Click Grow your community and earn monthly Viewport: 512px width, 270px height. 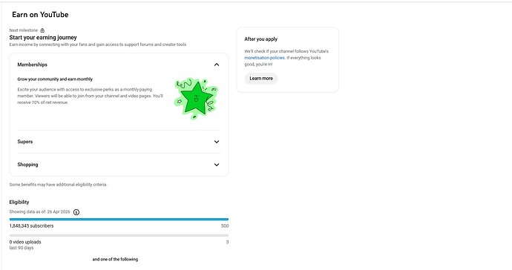pyautogui.click(x=55, y=79)
